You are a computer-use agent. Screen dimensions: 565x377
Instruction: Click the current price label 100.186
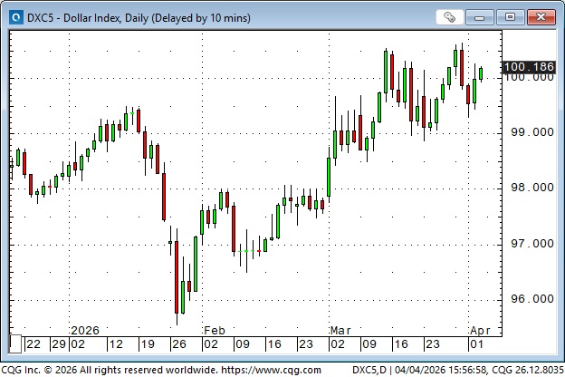(x=527, y=67)
